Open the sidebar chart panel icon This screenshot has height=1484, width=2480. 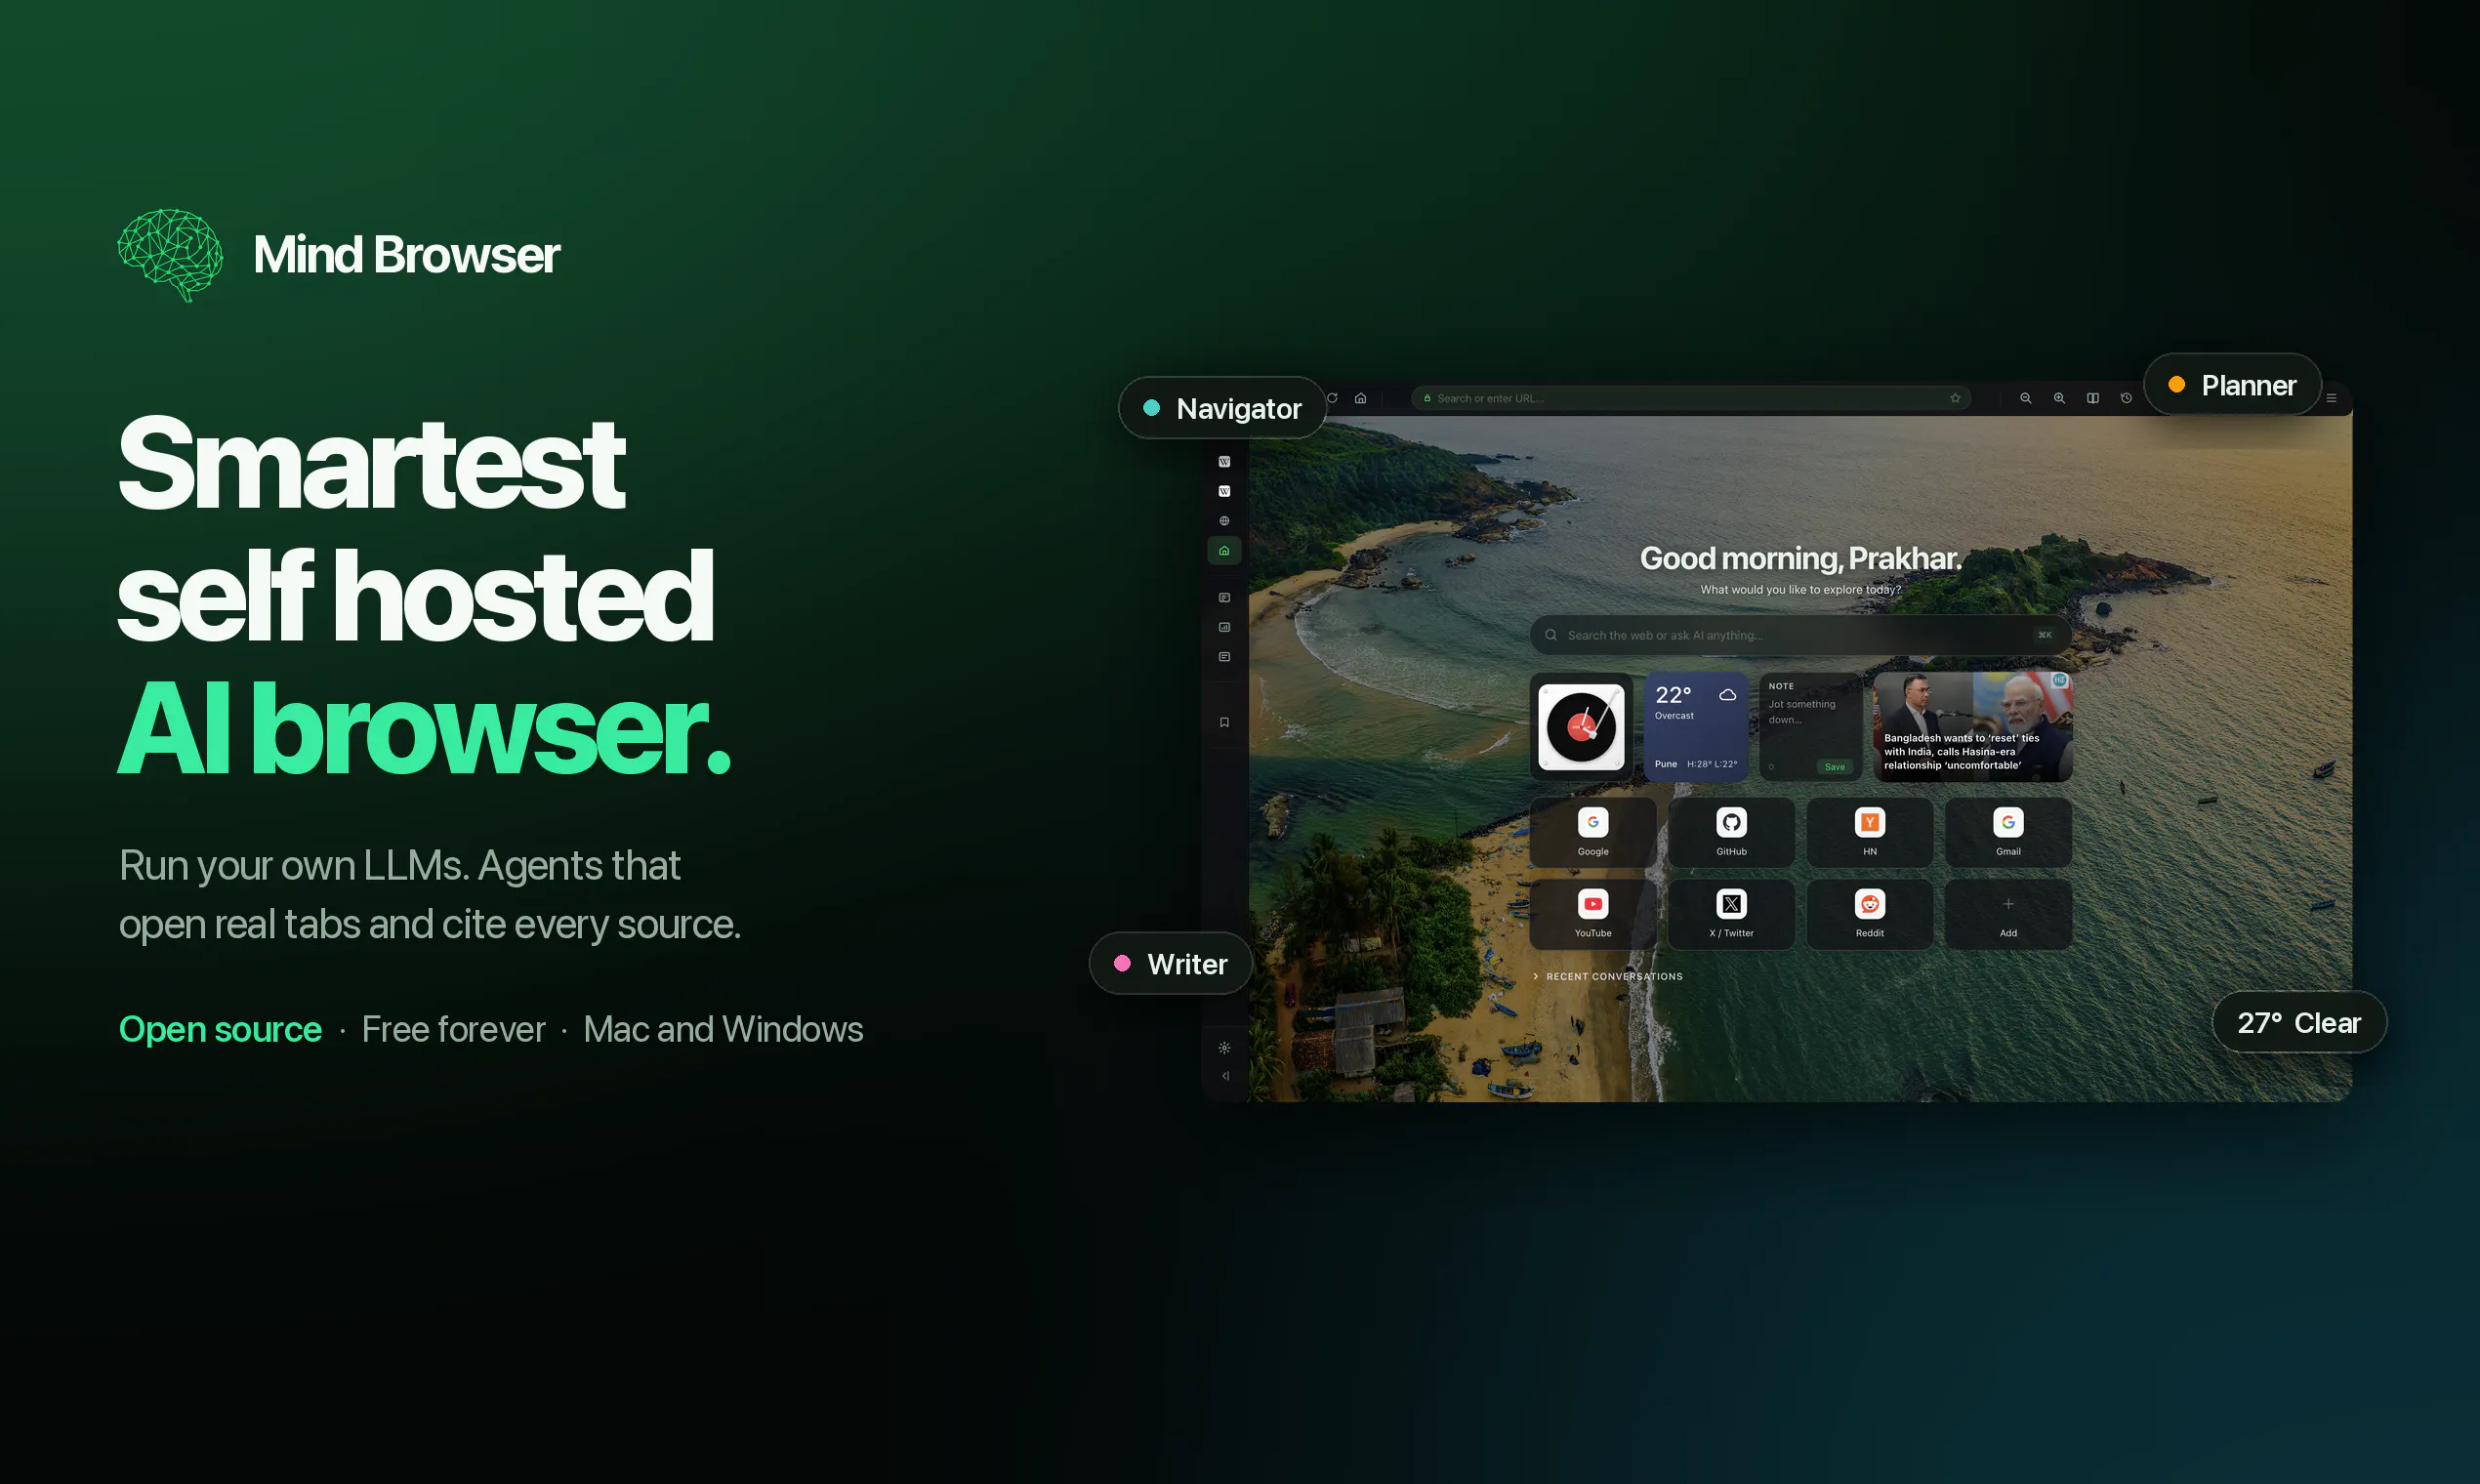click(x=1224, y=627)
